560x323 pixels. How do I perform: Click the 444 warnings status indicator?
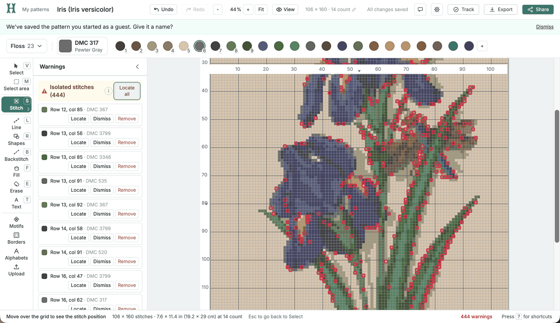[x=476, y=317]
